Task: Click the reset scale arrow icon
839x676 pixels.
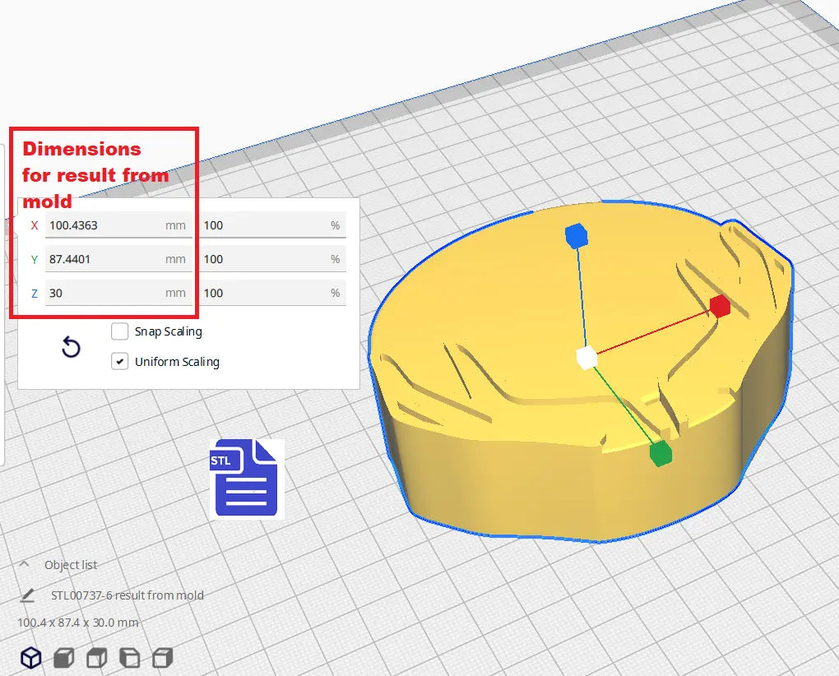Action: pos(72,348)
